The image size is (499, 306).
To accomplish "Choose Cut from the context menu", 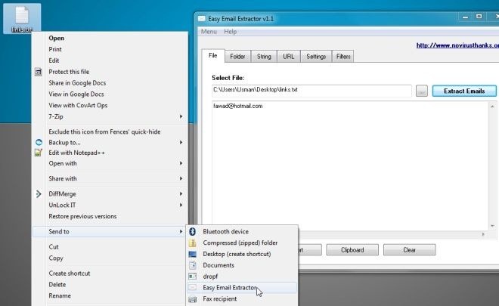I will pos(54,247).
